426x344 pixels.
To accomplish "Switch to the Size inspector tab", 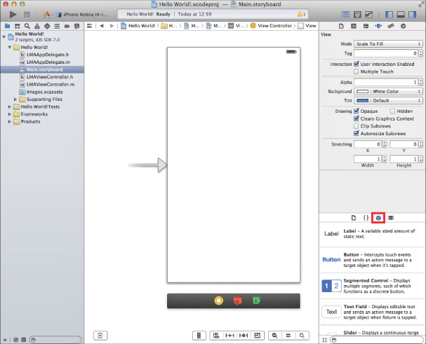I will point(391,26).
